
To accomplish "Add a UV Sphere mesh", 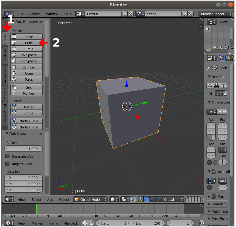I will click(x=26, y=55).
